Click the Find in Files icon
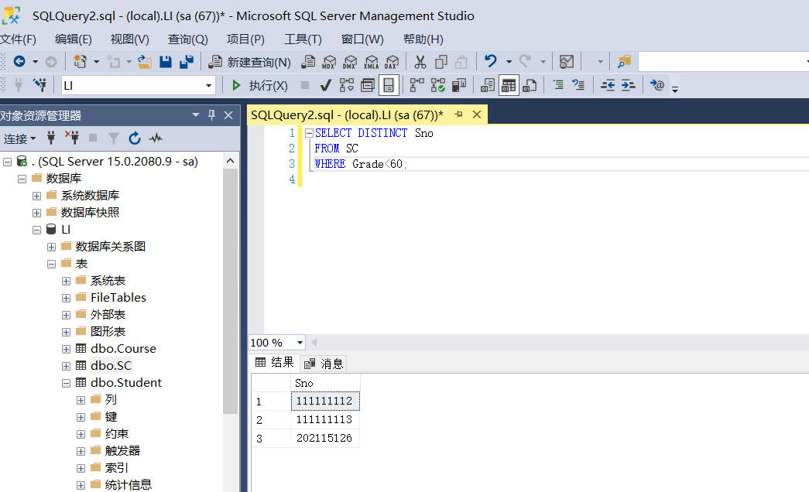The height and width of the screenshot is (492, 809). 624,62
